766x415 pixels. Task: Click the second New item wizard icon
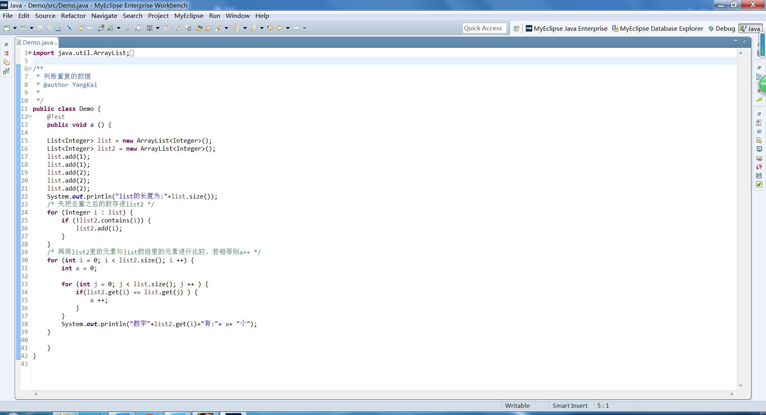[x=24, y=28]
